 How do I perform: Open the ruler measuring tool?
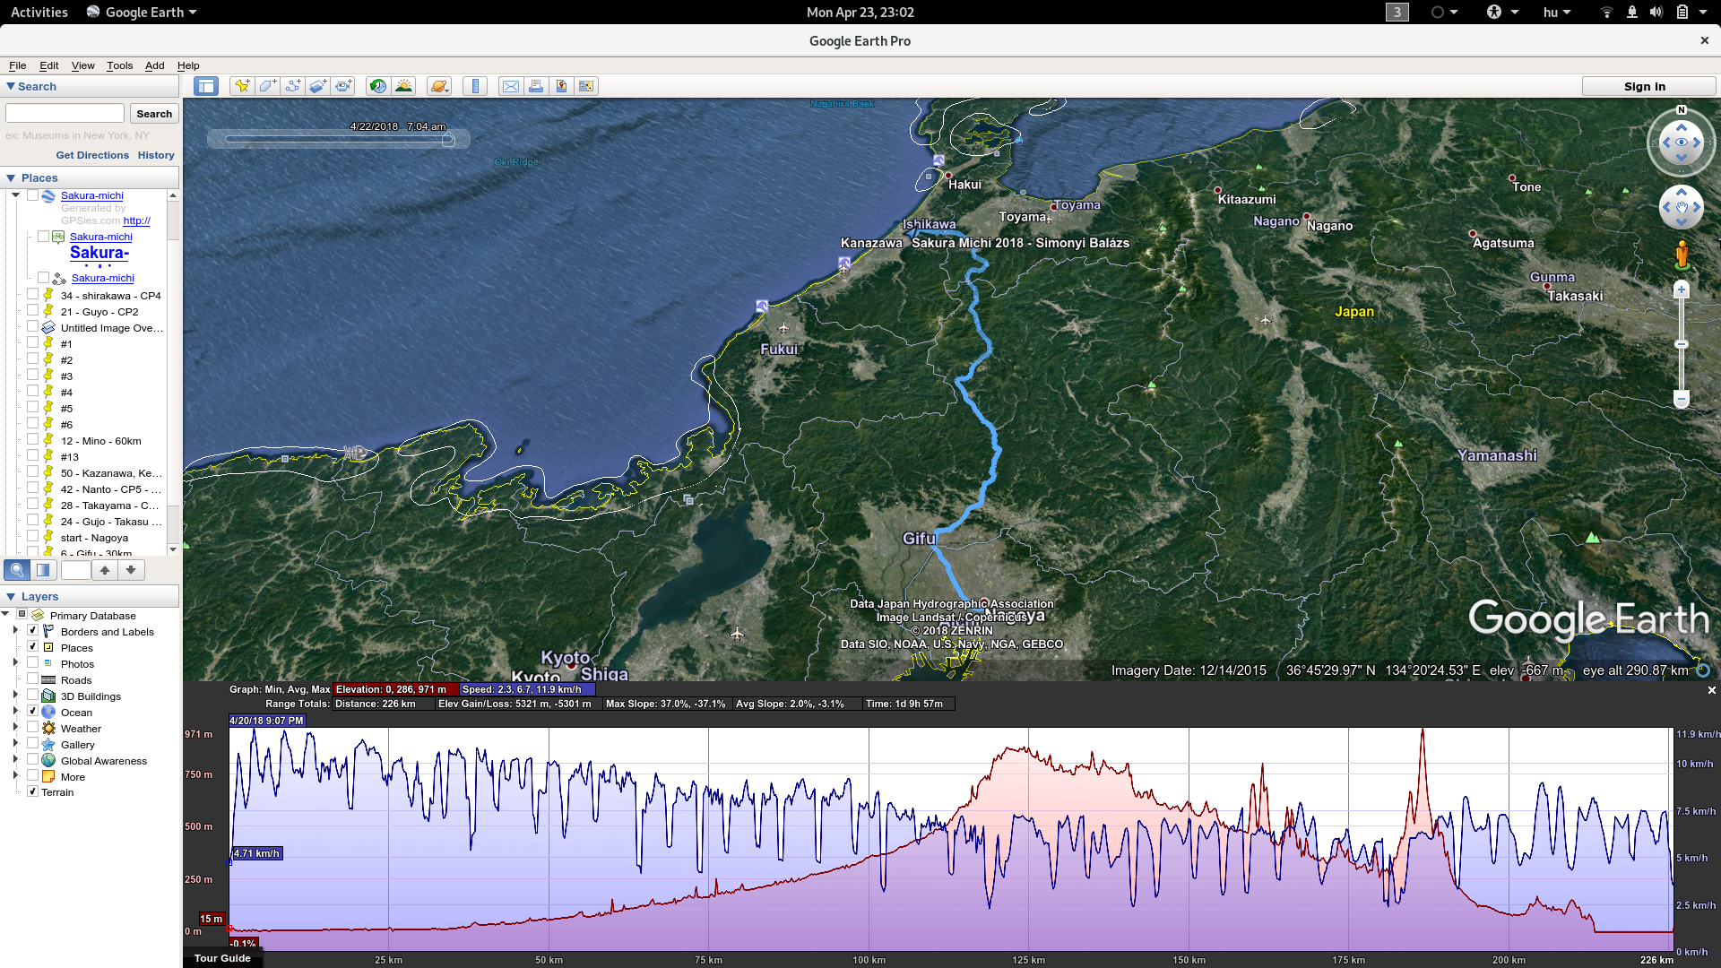(x=475, y=86)
